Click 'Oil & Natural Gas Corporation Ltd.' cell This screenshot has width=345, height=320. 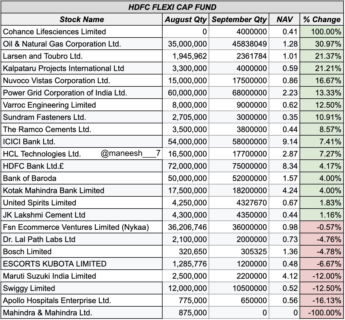(82, 44)
